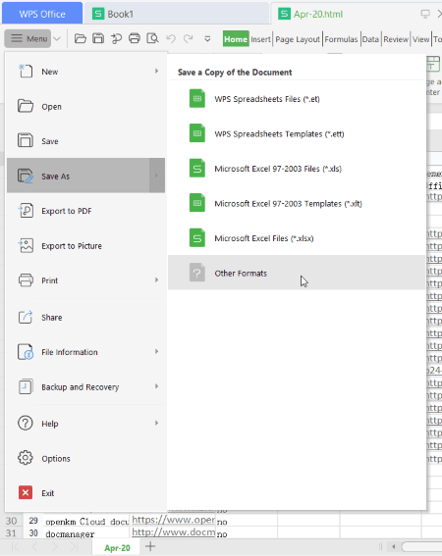The width and height of the screenshot is (442, 556).
Task: Add a new sheet with plus button
Action: [x=150, y=546]
